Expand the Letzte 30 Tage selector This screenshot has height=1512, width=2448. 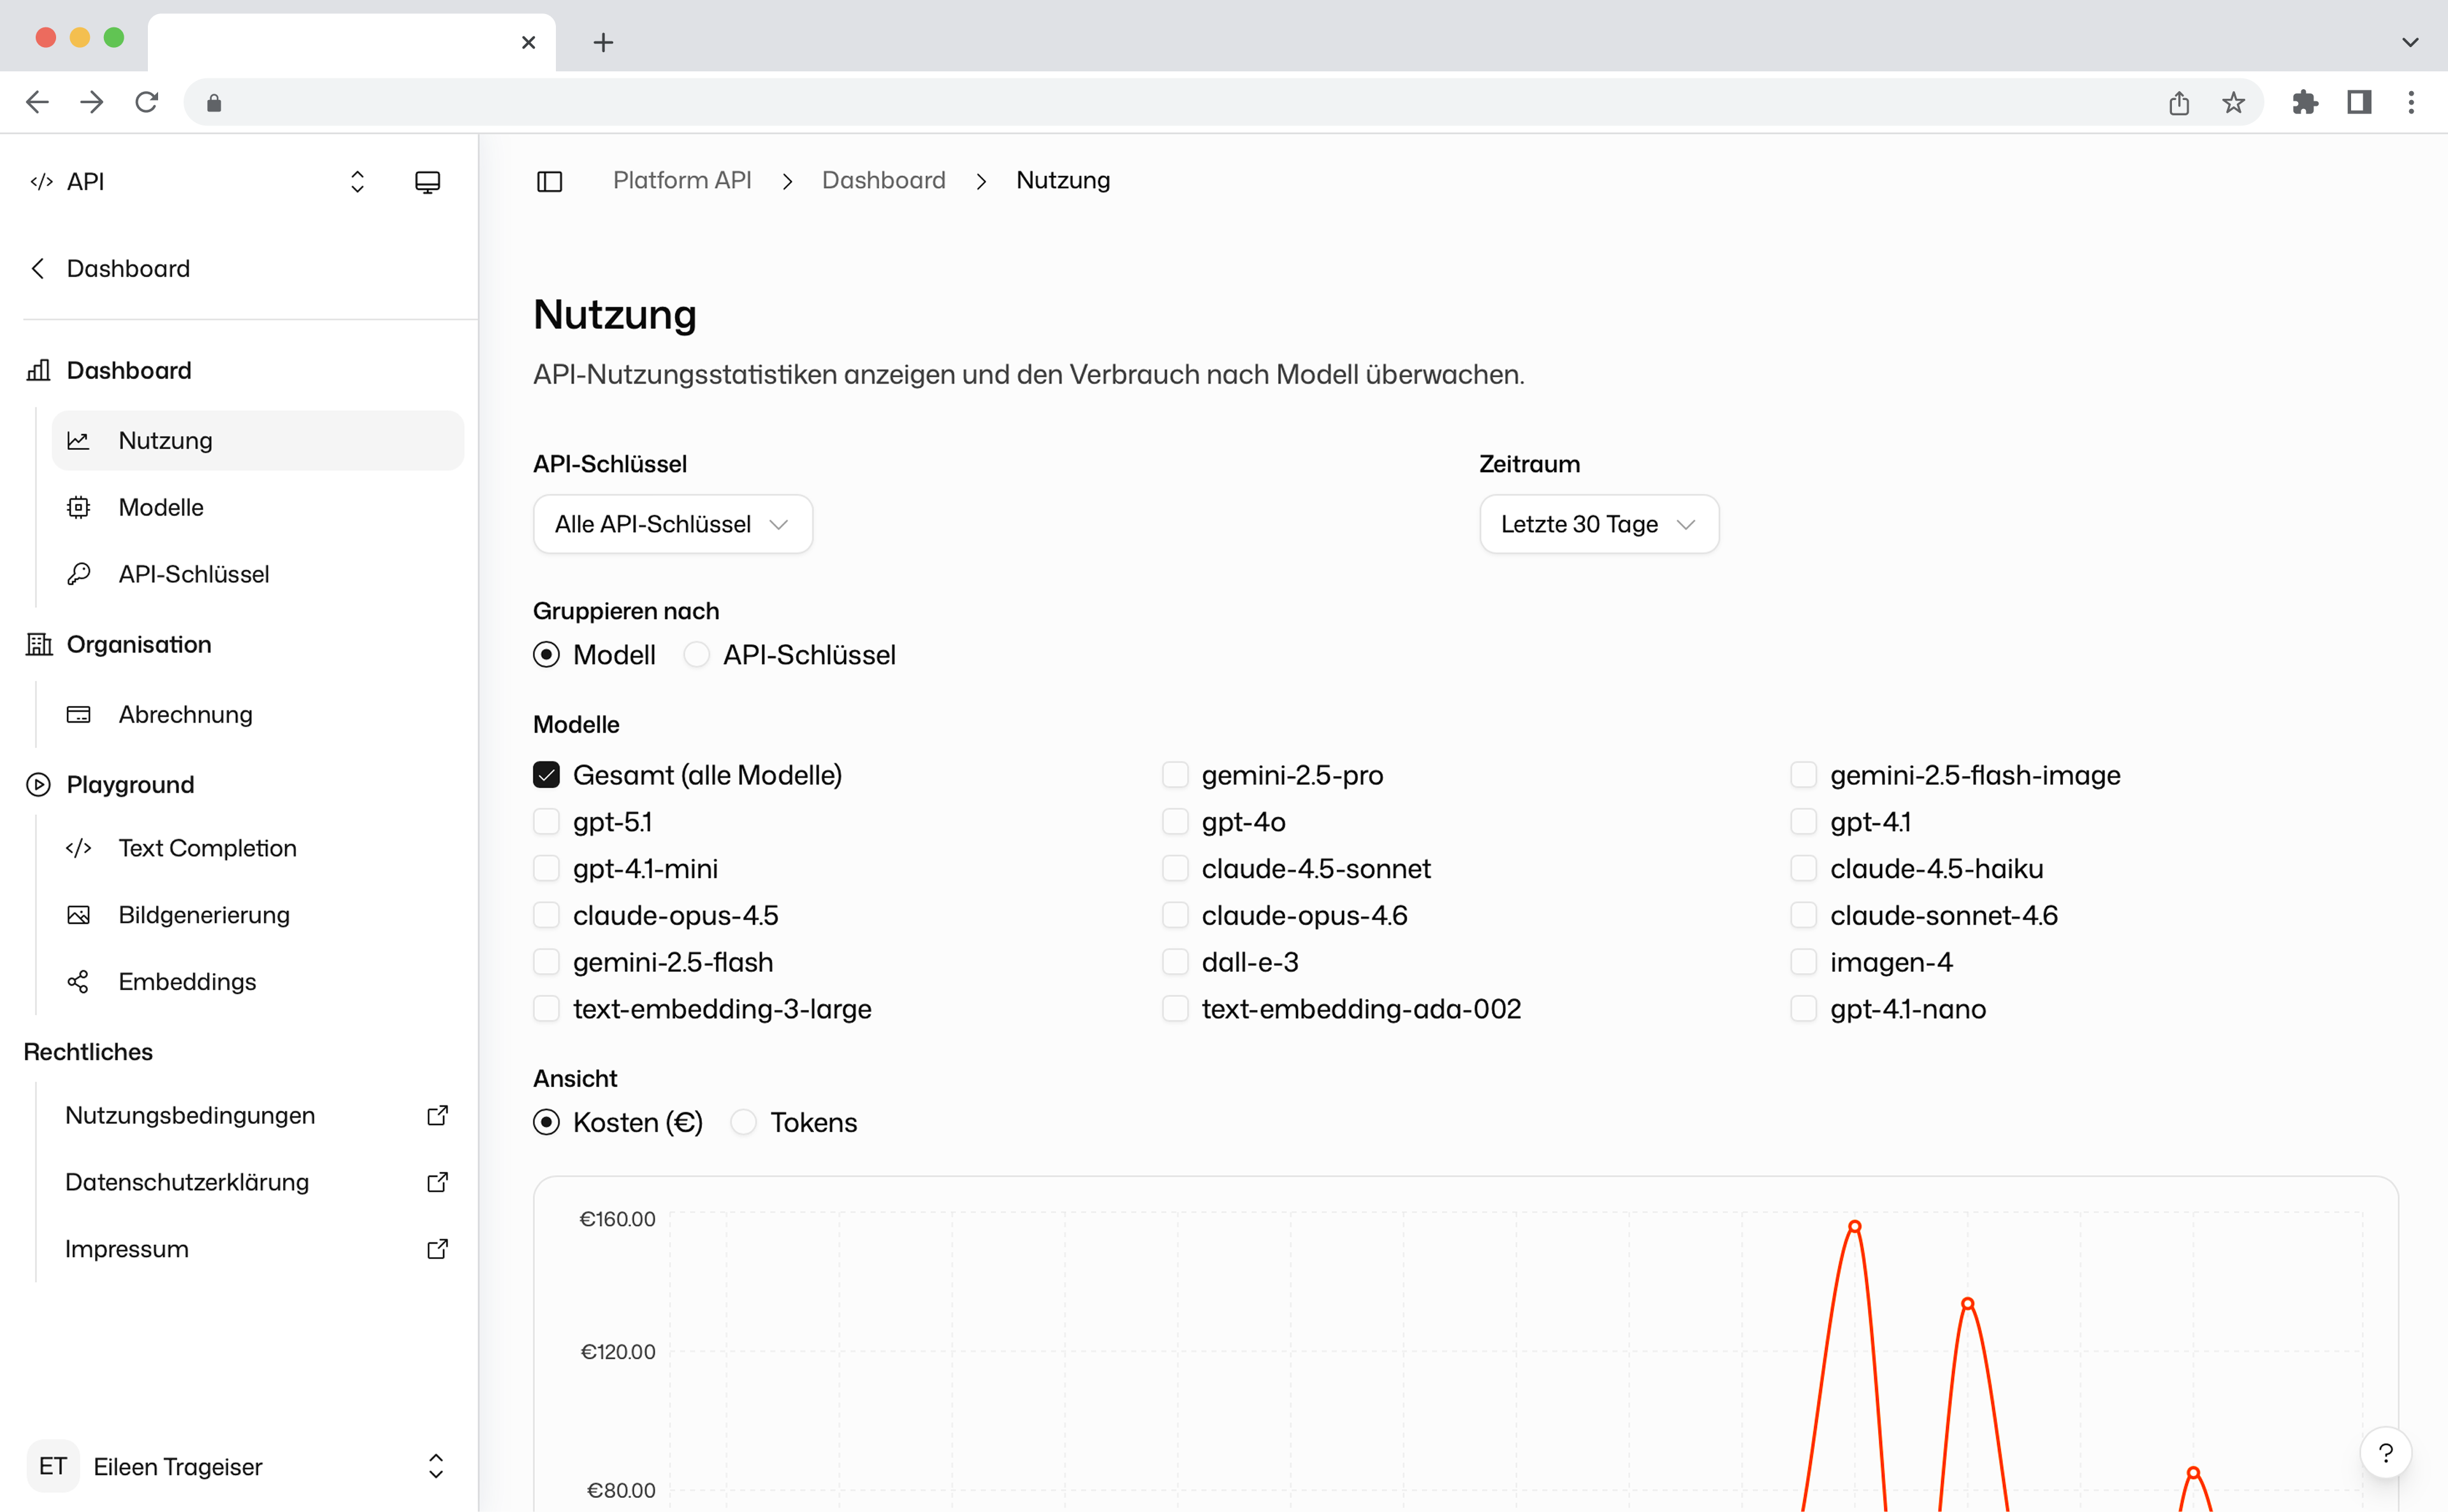pyautogui.click(x=1598, y=524)
